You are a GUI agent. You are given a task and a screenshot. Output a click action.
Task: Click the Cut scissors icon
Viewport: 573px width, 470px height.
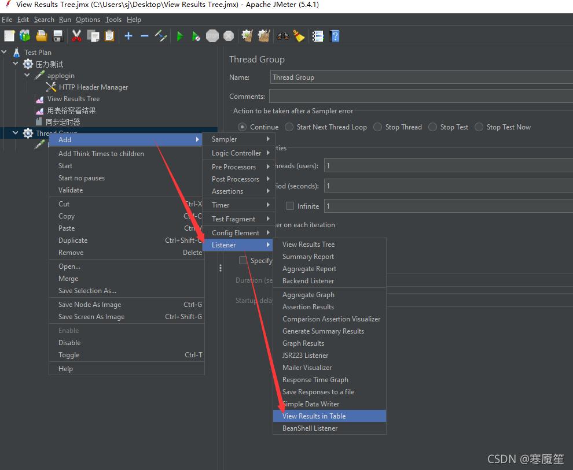(76, 36)
